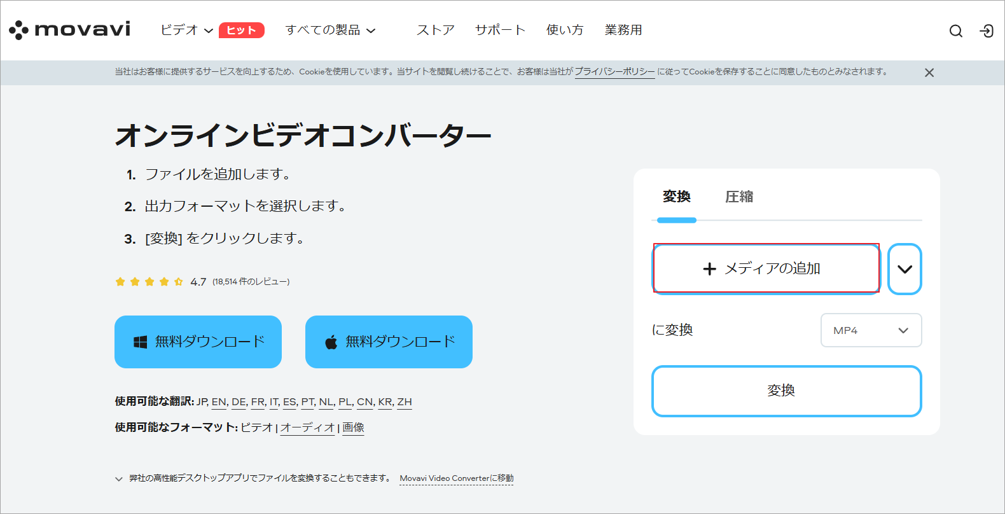1005x514 pixels.
Task: Open the search icon in header
Action: point(955,31)
